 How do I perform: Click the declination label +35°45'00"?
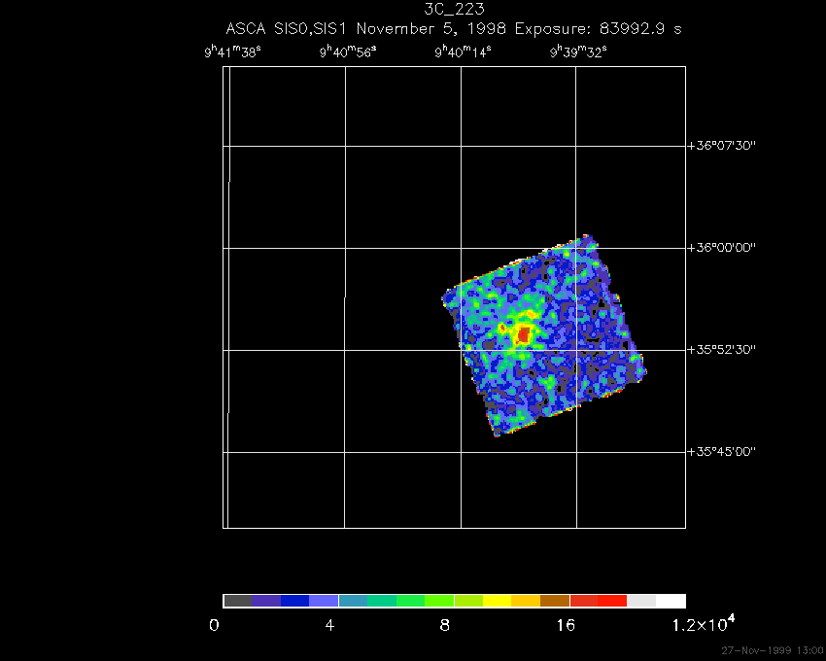(x=722, y=451)
